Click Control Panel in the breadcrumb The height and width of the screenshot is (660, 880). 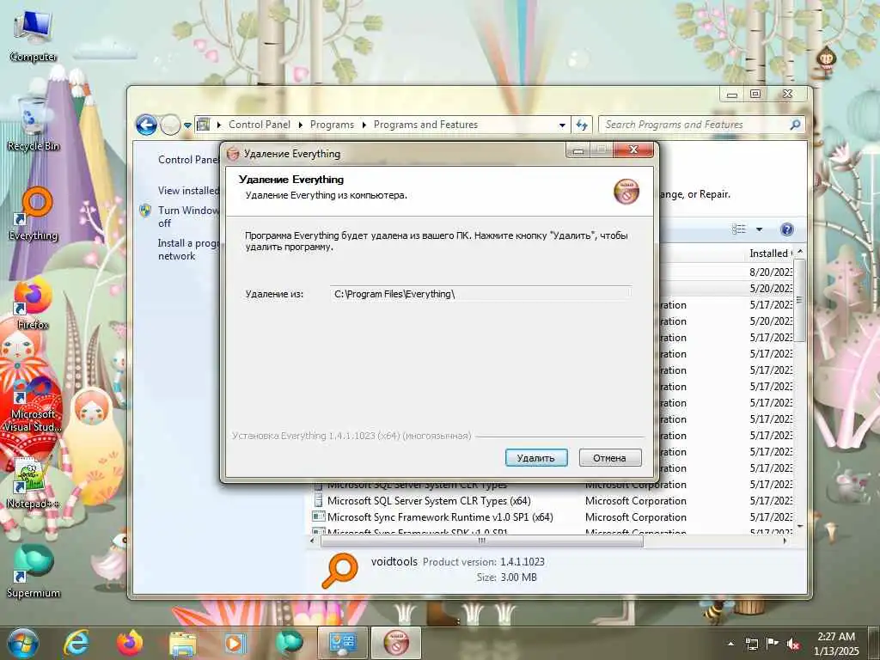tap(260, 125)
